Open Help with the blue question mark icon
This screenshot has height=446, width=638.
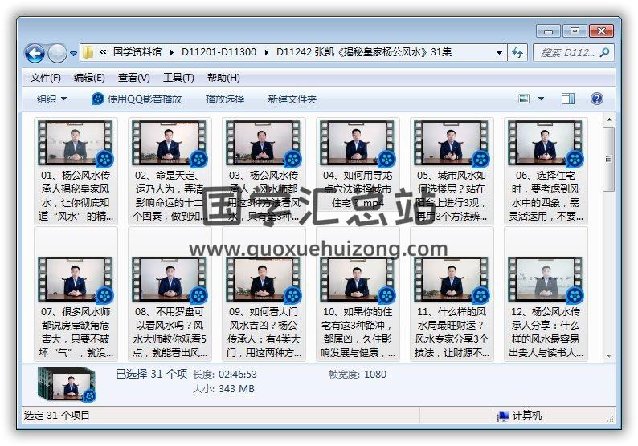[596, 99]
